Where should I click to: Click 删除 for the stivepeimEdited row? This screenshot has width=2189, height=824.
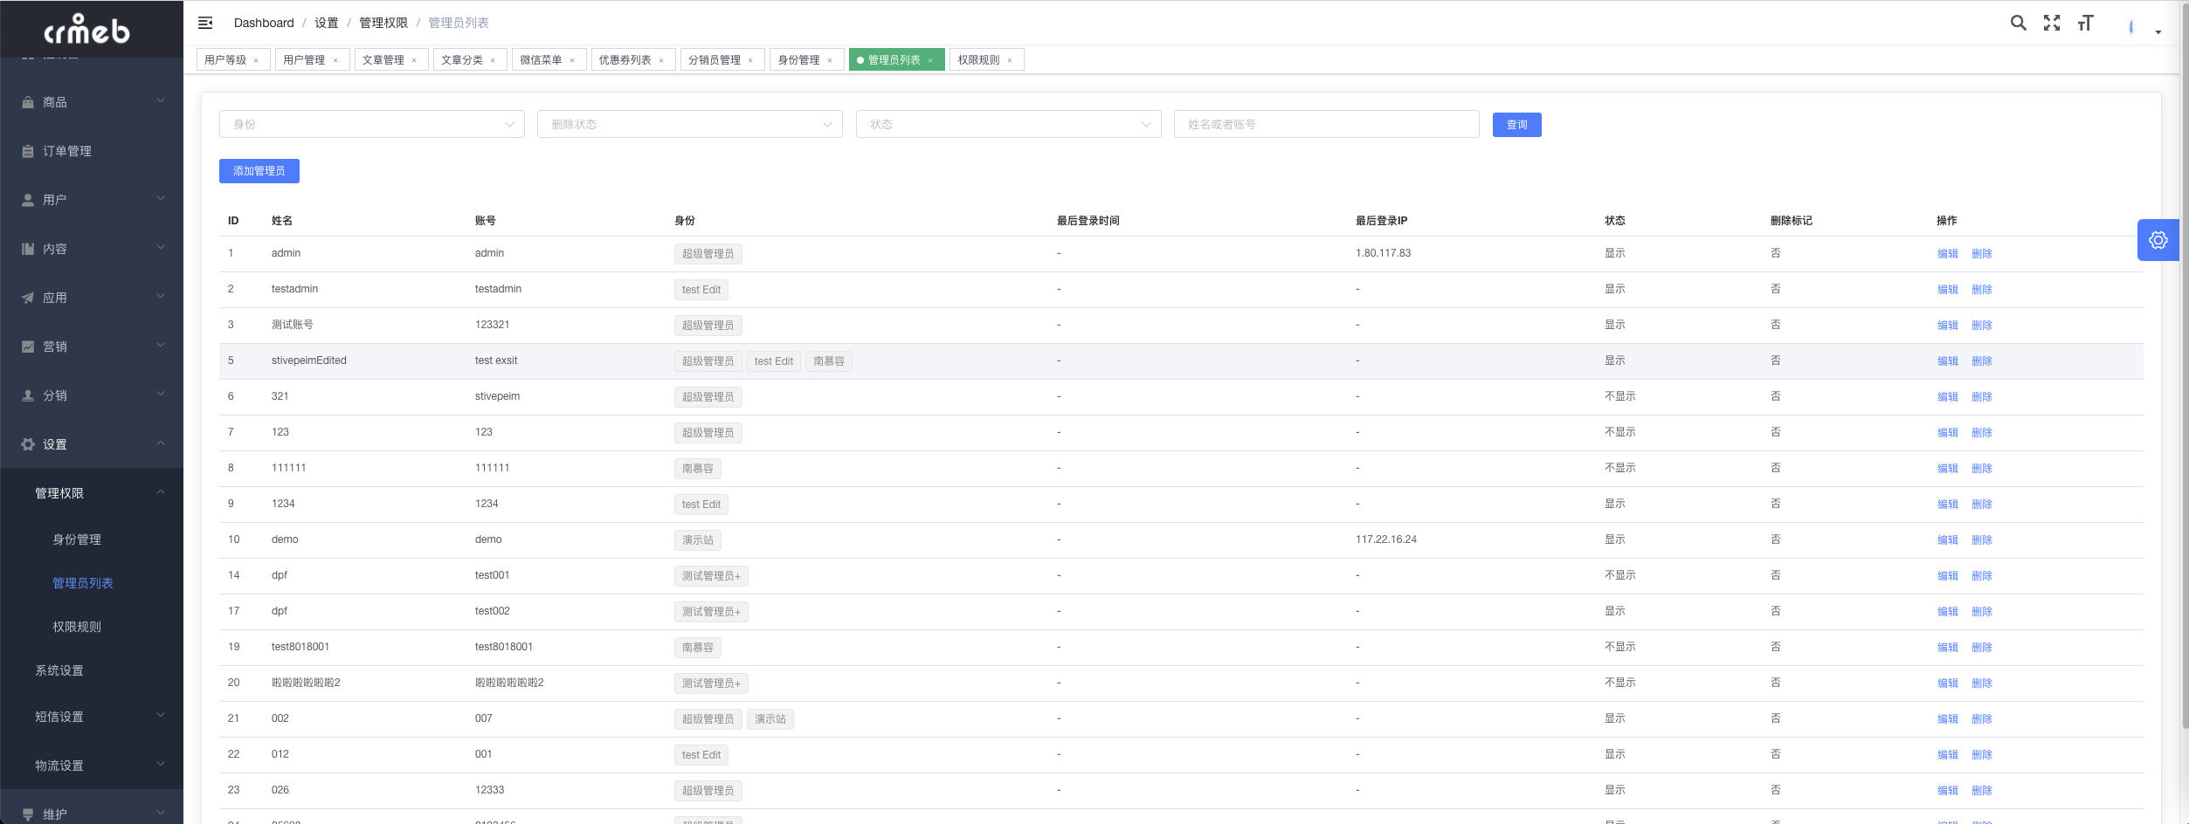click(x=1982, y=361)
